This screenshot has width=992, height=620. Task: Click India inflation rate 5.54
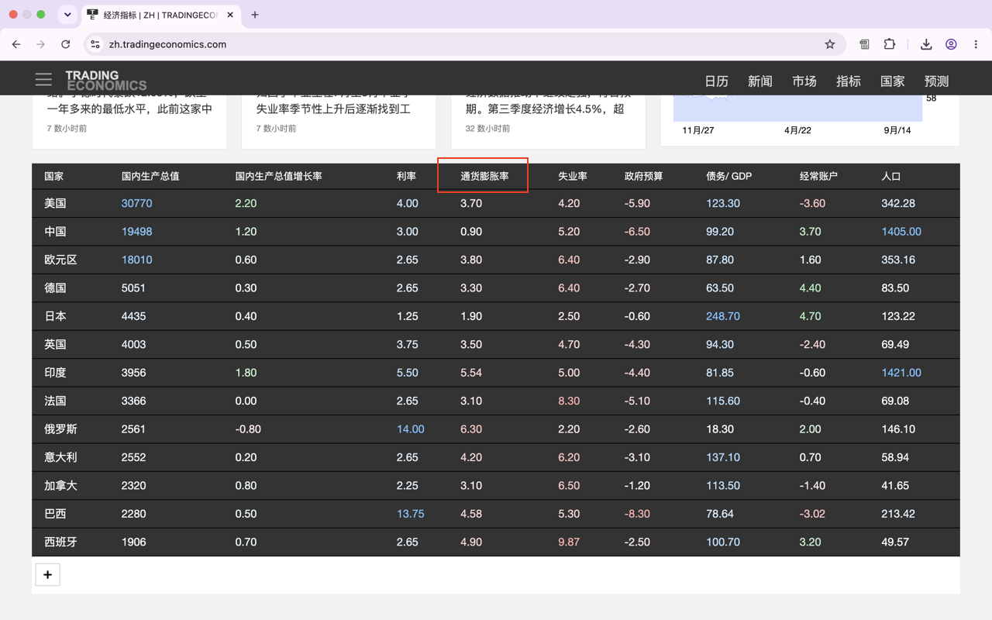(x=471, y=373)
